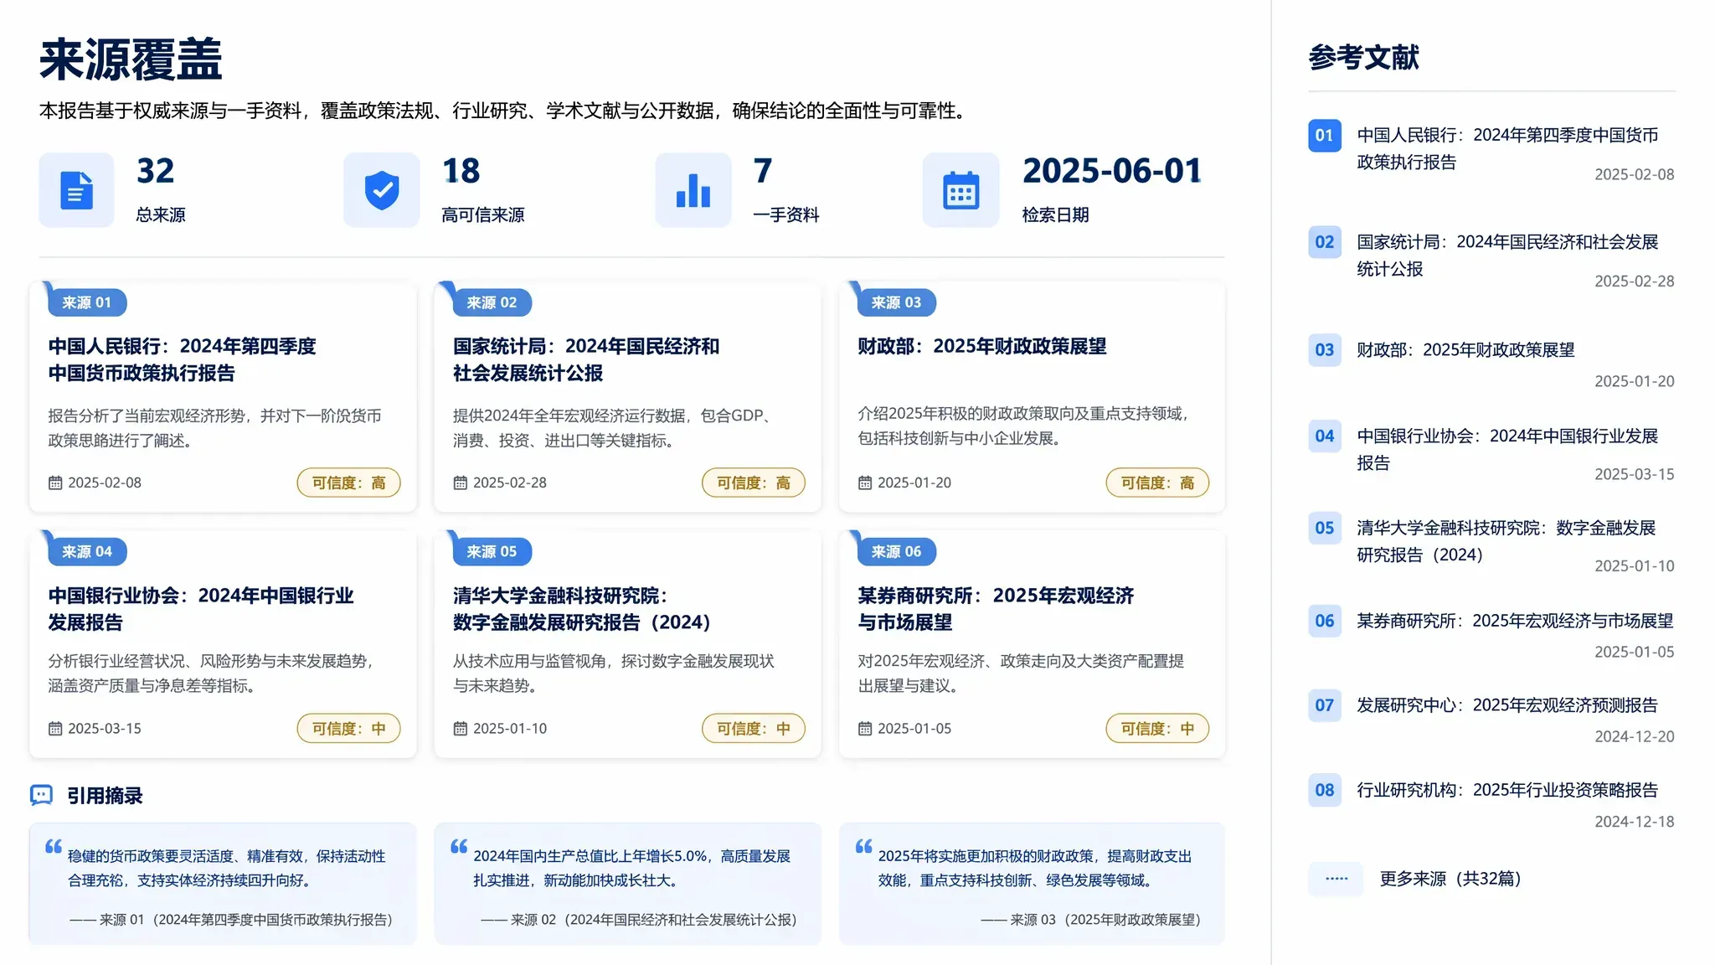Open reference 01 中国人民银行 entry

[1491, 153]
